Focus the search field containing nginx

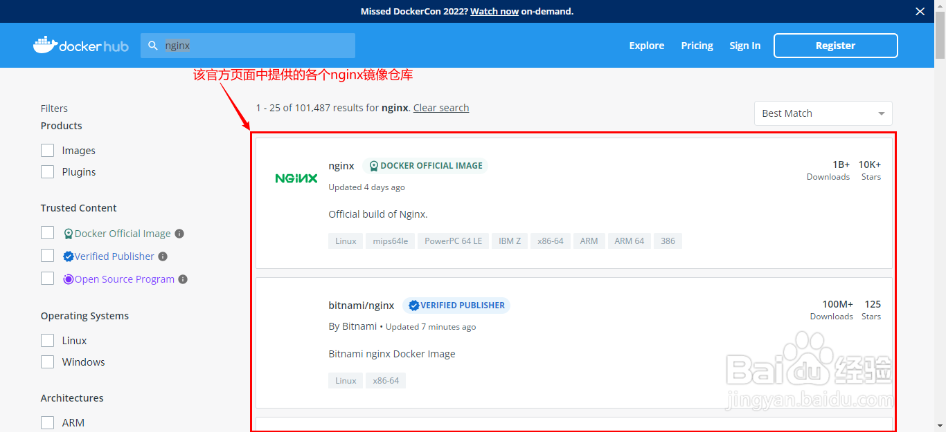click(x=248, y=46)
